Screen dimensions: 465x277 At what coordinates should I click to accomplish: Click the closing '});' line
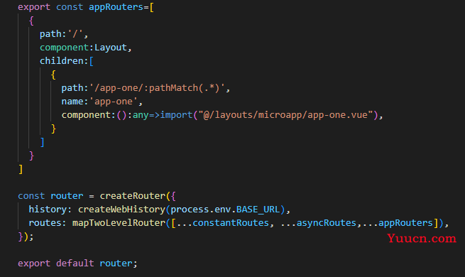pos(26,237)
